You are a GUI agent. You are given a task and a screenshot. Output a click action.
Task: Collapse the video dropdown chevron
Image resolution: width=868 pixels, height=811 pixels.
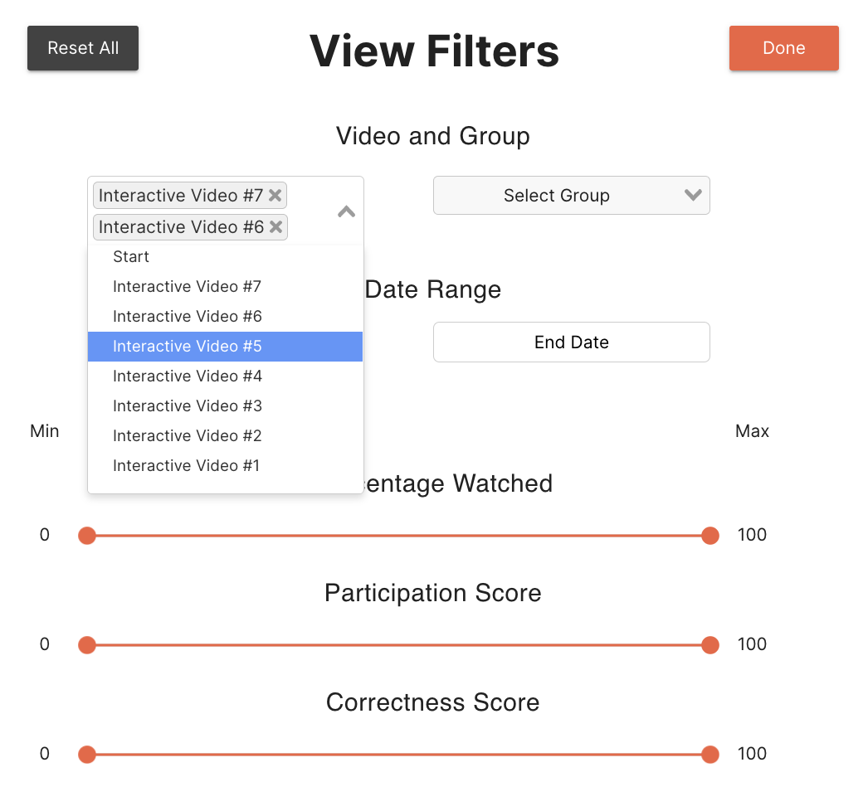(x=346, y=211)
